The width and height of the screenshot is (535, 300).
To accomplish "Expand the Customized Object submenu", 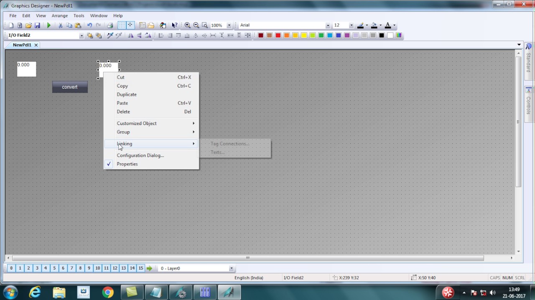I will point(151,123).
